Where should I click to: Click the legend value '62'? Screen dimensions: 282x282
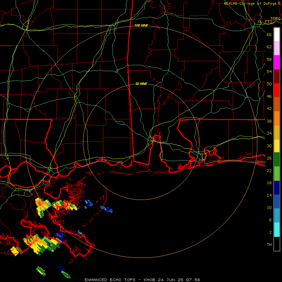269,47
